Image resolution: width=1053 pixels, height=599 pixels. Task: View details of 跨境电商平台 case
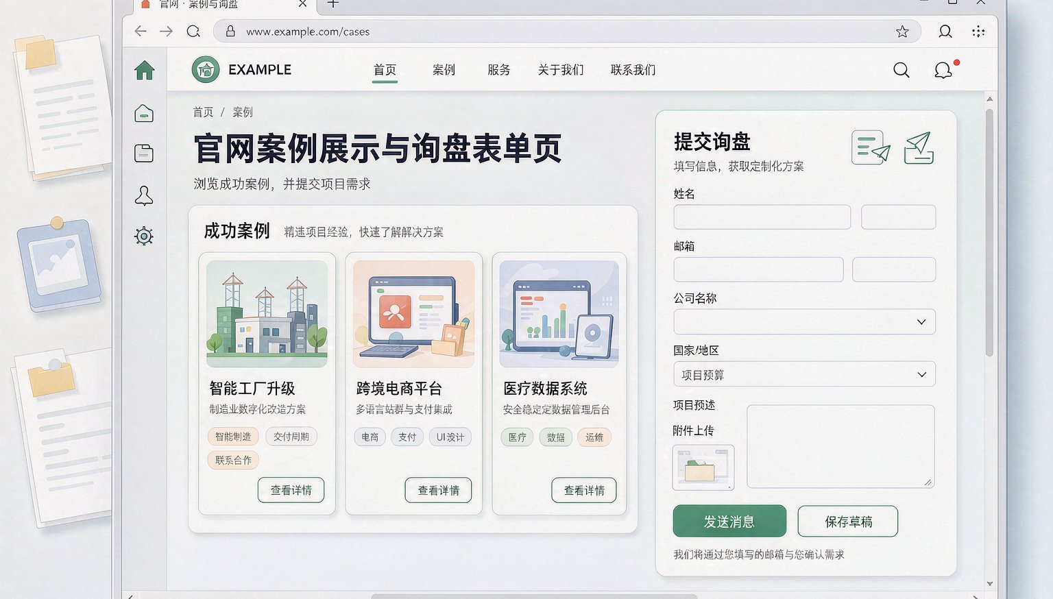(438, 490)
